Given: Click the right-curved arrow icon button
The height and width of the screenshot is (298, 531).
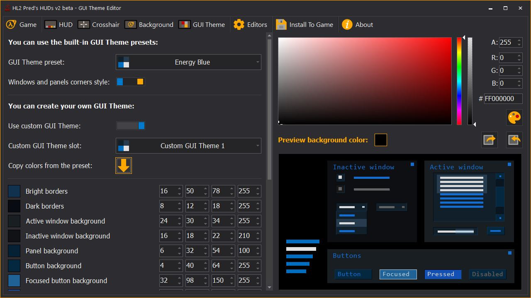Looking at the screenshot, I should click(x=490, y=140).
